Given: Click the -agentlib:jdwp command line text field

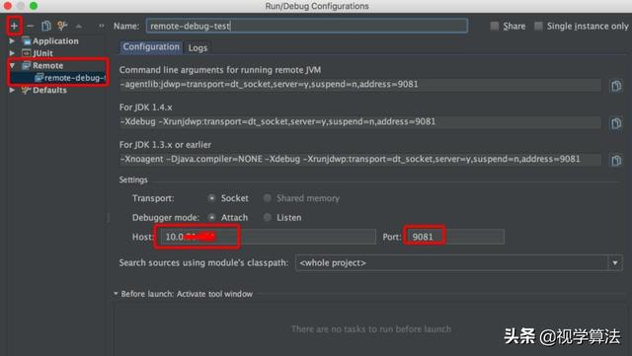Looking at the screenshot, I should (360, 85).
